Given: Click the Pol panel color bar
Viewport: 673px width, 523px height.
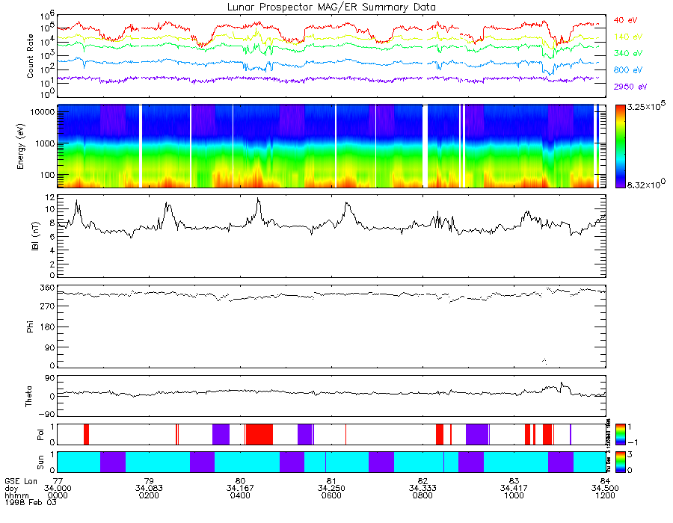Looking at the screenshot, I should point(620,435).
